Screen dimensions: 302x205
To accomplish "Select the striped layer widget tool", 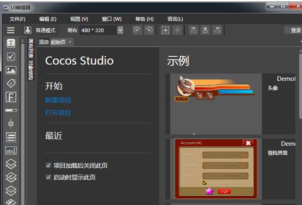I will click(x=11, y=190).
